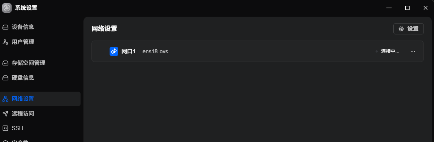Click the SSH terminal icon
Viewport: 434px width, 142px height.
click(x=5, y=128)
